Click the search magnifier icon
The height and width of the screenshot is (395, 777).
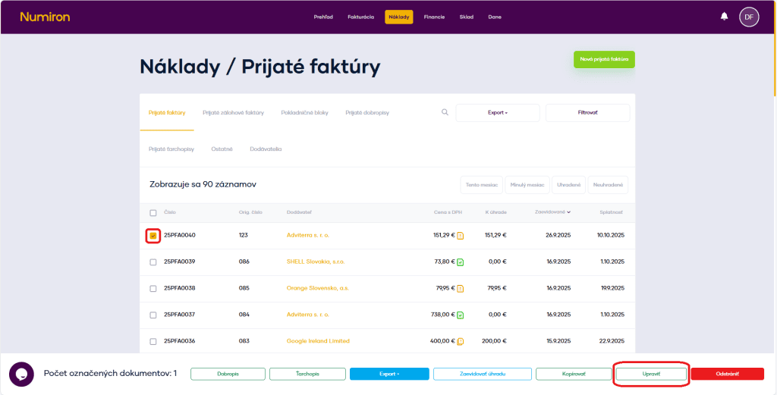point(445,112)
